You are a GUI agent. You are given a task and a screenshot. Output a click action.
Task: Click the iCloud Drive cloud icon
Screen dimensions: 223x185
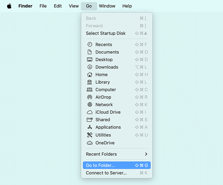pos(90,112)
